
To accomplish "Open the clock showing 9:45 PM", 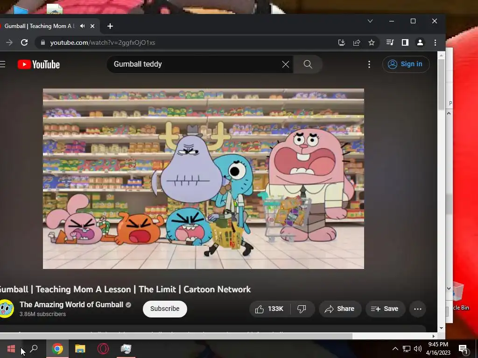I will pos(438,349).
